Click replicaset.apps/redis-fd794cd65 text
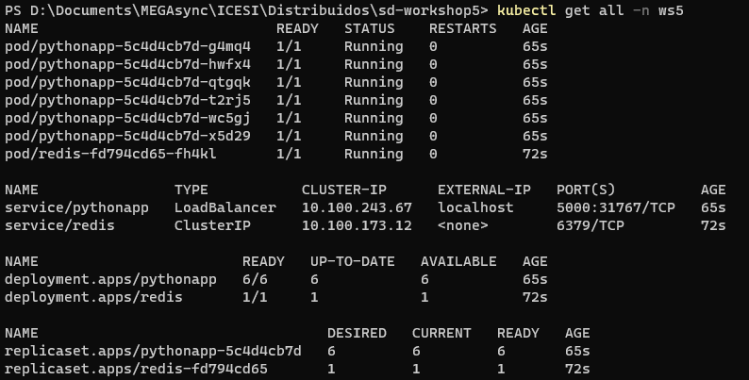The image size is (749, 380). pyautogui.click(x=136, y=369)
